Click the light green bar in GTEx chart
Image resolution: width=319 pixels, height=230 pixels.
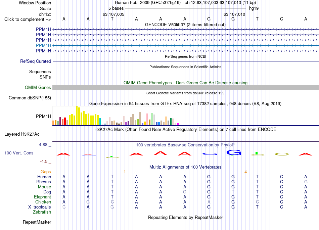tap(152, 119)
